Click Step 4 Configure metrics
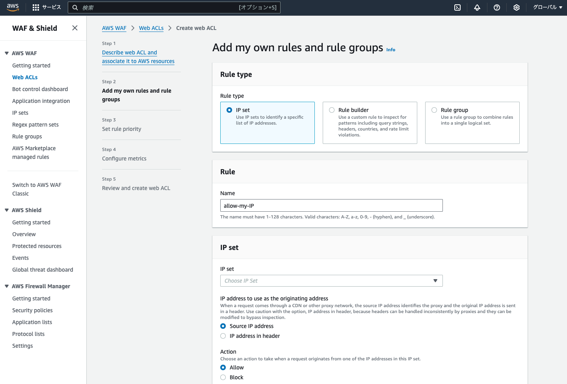 (x=124, y=158)
